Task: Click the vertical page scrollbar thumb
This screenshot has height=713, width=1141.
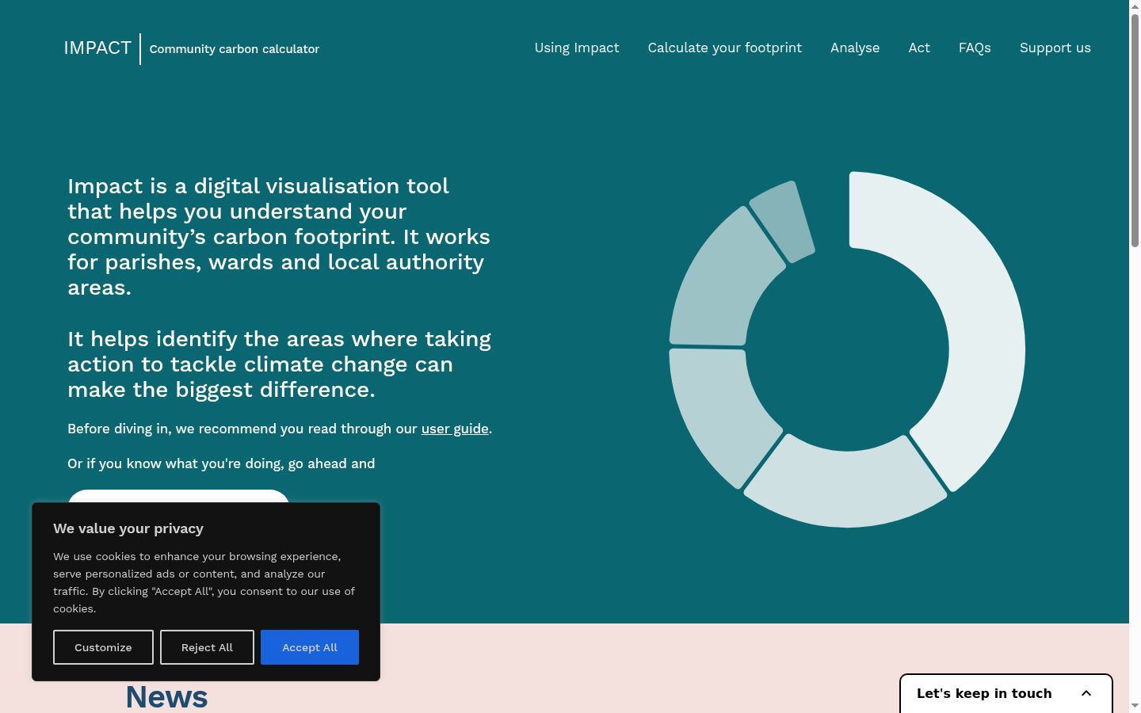Action: coord(1135,131)
